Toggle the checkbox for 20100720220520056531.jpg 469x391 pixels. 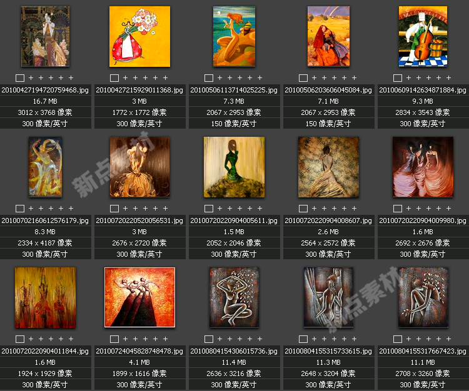pos(114,209)
